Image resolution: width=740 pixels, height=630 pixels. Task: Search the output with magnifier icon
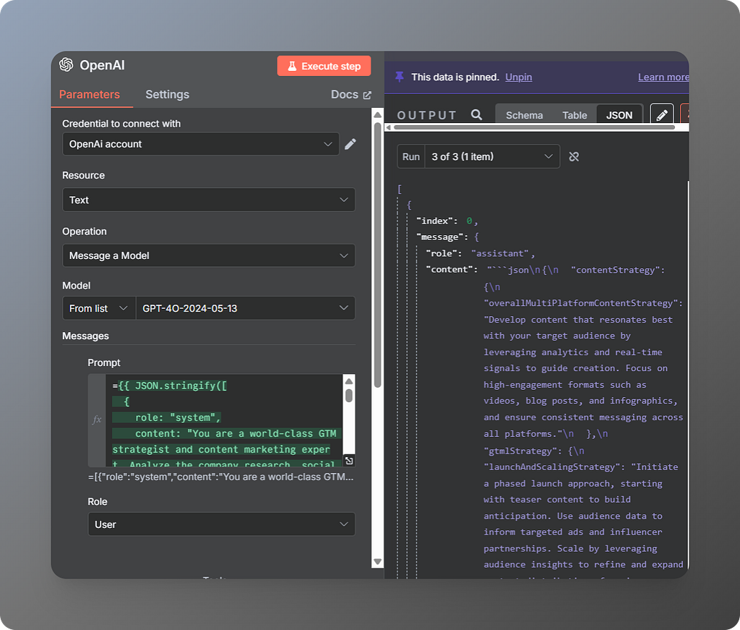pyautogui.click(x=477, y=115)
